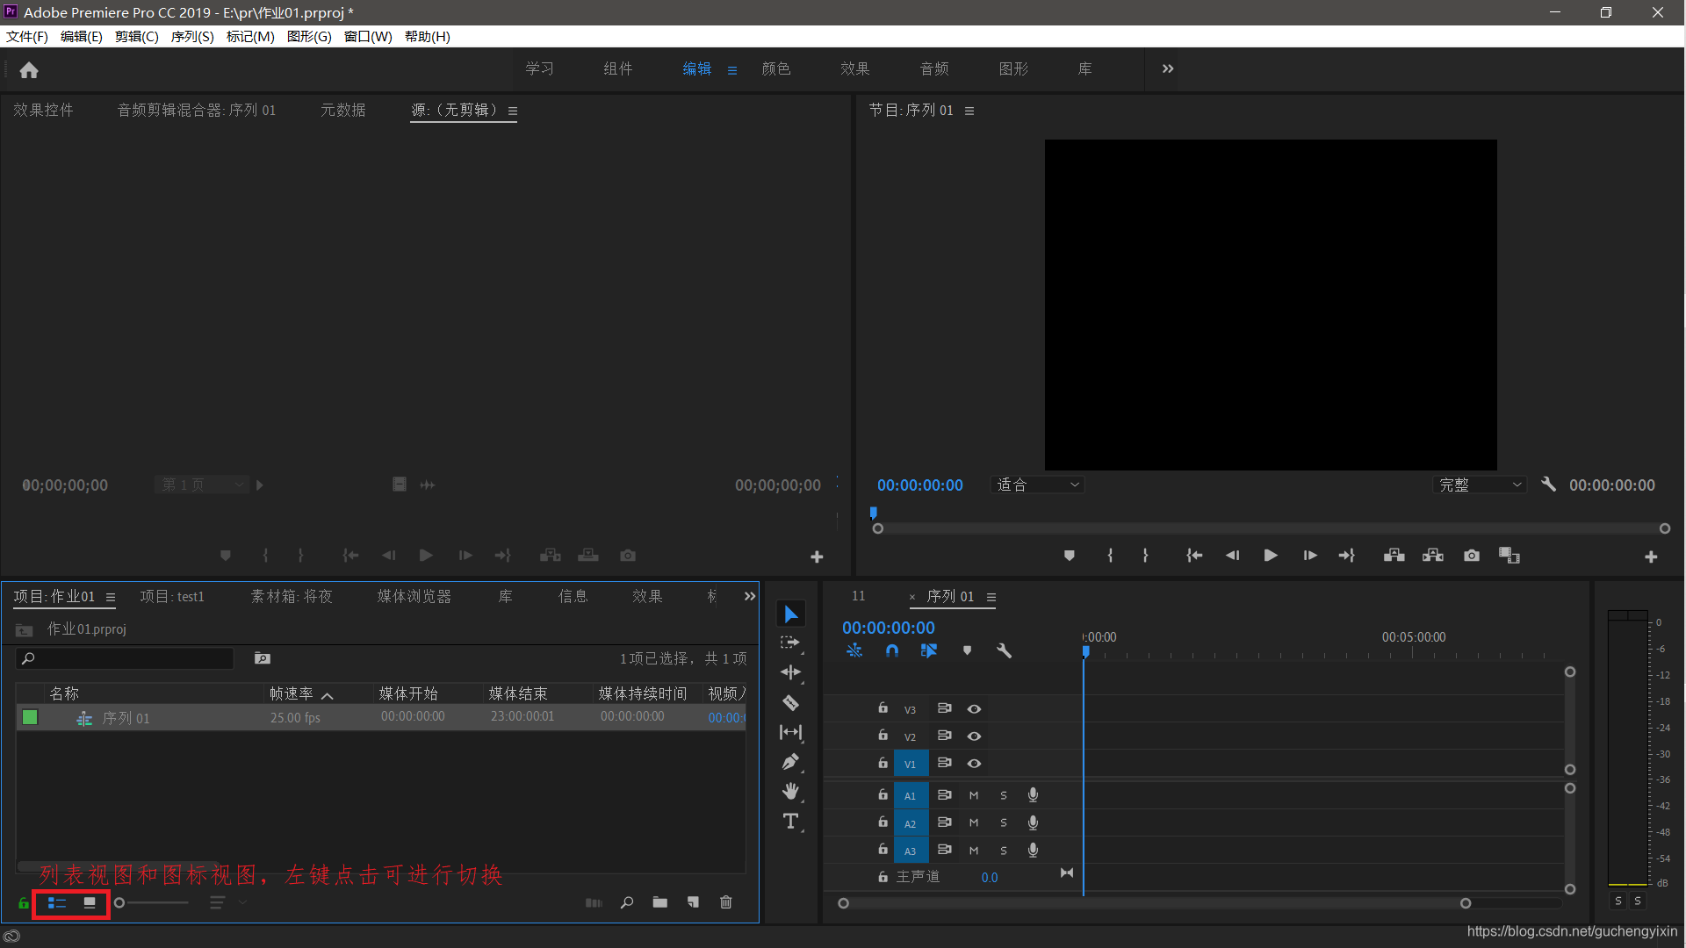This screenshot has width=1686, height=948.
Task: Solo audio track A2
Action: [1004, 822]
